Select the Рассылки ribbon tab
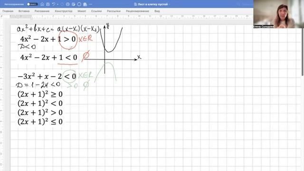This screenshot has width=304, height=171. pyautogui.click(x=114, y=11)
